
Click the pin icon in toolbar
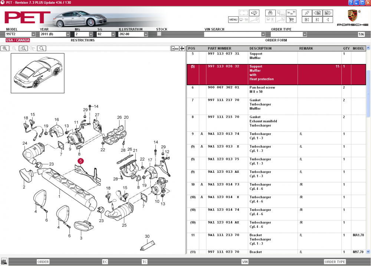(307, 13)
